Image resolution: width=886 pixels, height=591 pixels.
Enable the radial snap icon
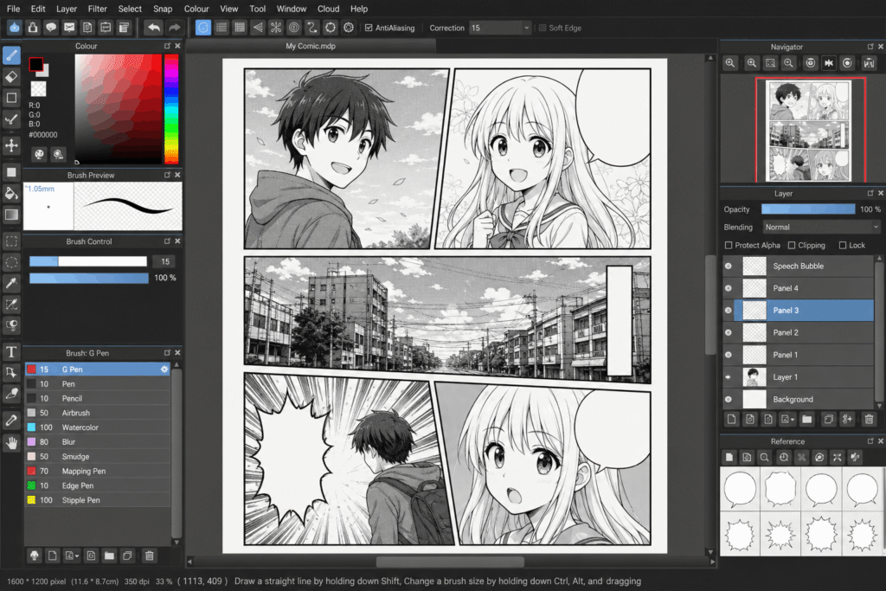[276, 28]
